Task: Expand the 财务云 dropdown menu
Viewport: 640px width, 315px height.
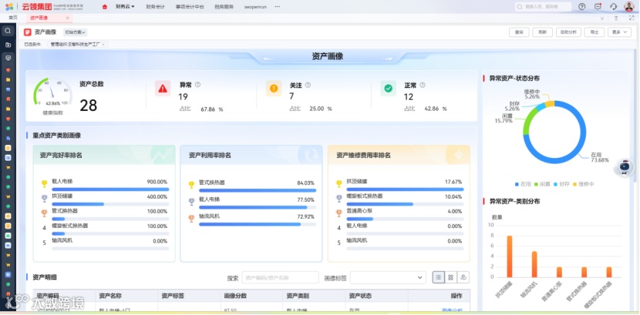Action: pyautogui.click(x=125, y=6)
